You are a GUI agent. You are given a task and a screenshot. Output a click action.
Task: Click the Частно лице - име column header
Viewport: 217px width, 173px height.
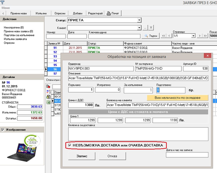(x=194, y=44)
